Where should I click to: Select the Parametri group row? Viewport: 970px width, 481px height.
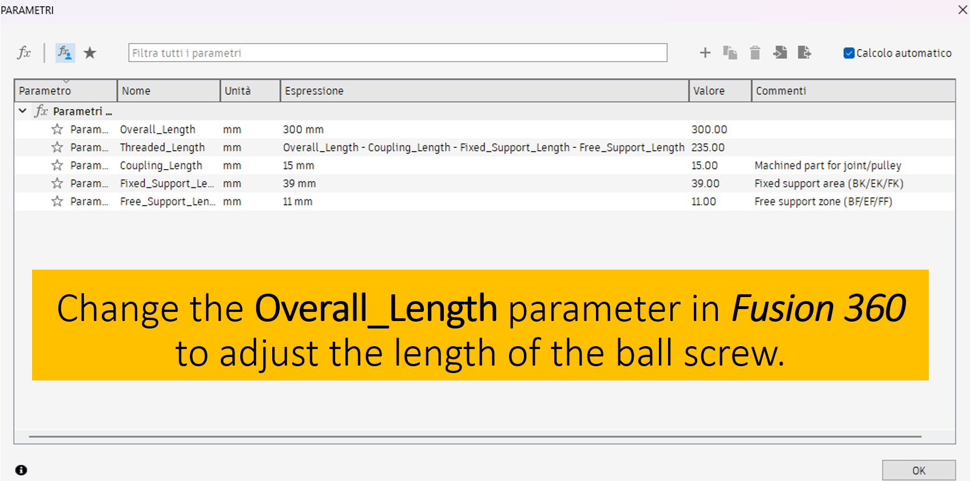[x=485, y=111]
